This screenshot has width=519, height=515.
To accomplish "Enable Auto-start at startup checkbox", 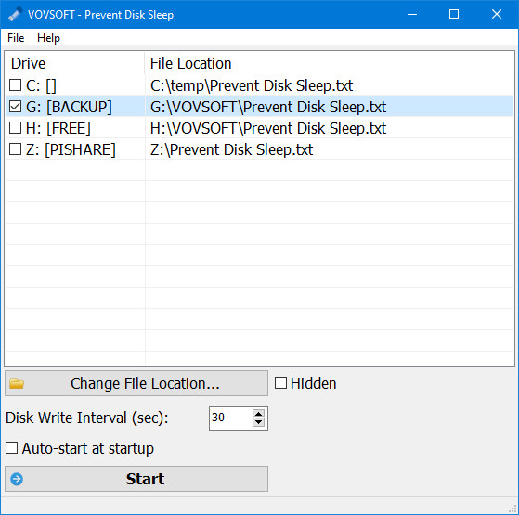I will (x=11, y=448).
